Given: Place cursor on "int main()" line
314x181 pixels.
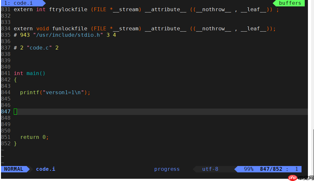Looking at the screenshot, I should (x=30, y=73).
